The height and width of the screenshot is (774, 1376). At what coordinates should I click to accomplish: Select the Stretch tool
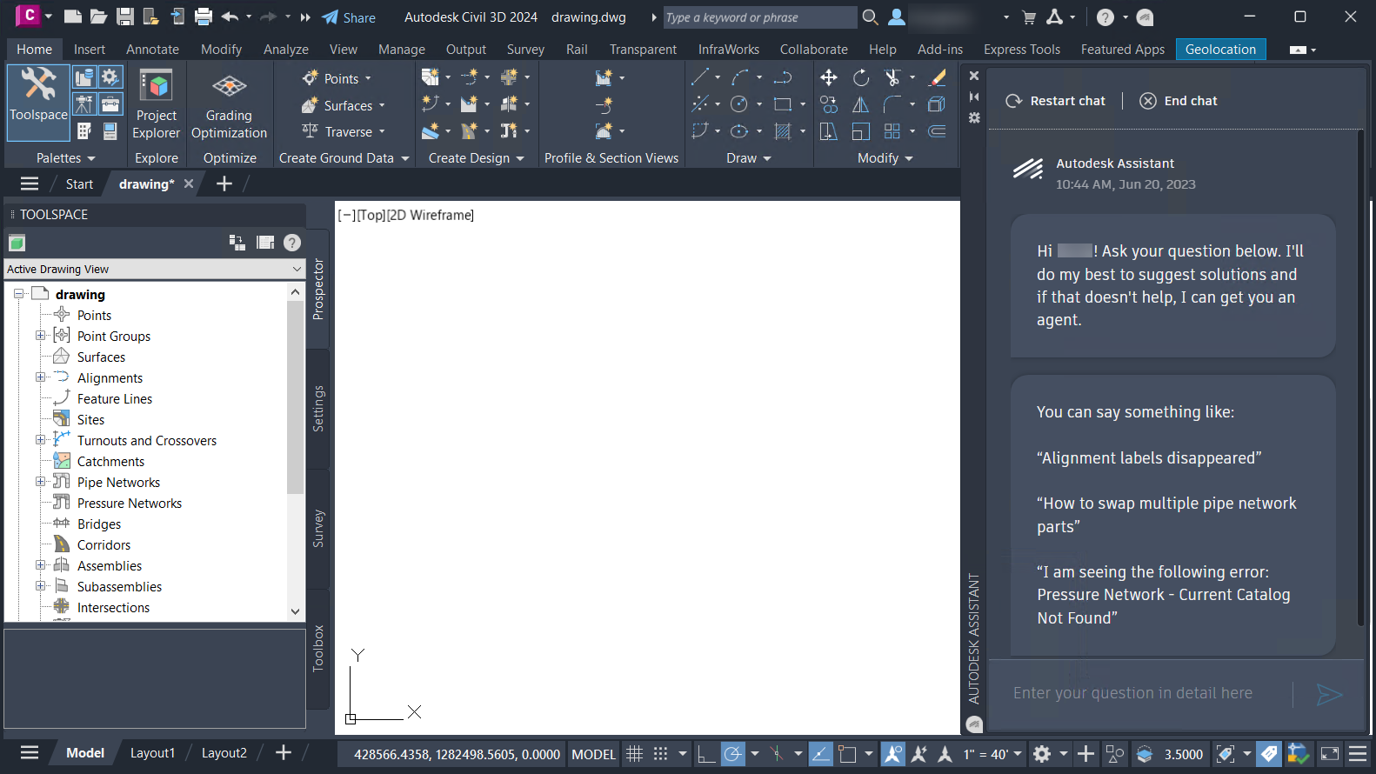point(829,131)
